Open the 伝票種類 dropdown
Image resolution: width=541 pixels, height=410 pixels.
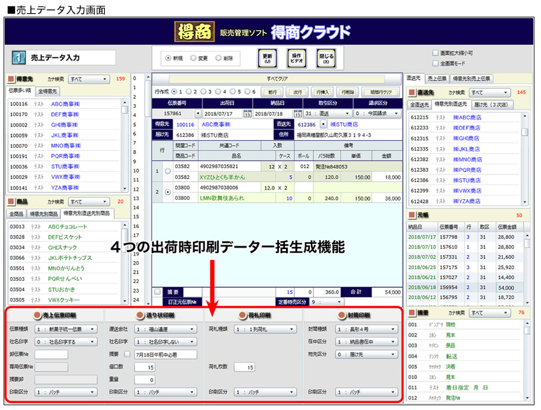click(66, 329)
